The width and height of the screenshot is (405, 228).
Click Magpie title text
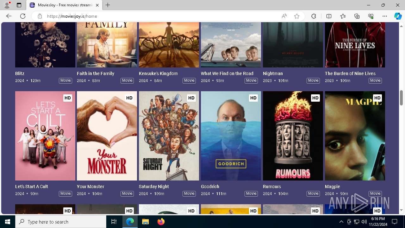[333, 187]
